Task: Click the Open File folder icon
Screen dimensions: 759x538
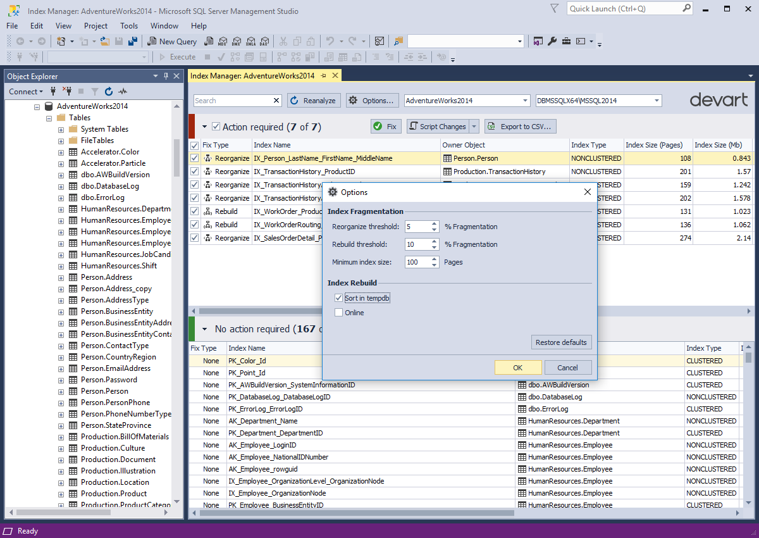Action: (105, 41)
